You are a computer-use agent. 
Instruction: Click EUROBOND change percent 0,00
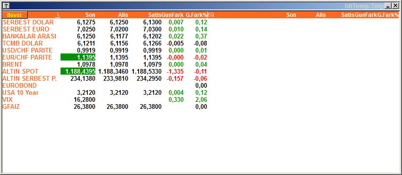pos(201,85)
